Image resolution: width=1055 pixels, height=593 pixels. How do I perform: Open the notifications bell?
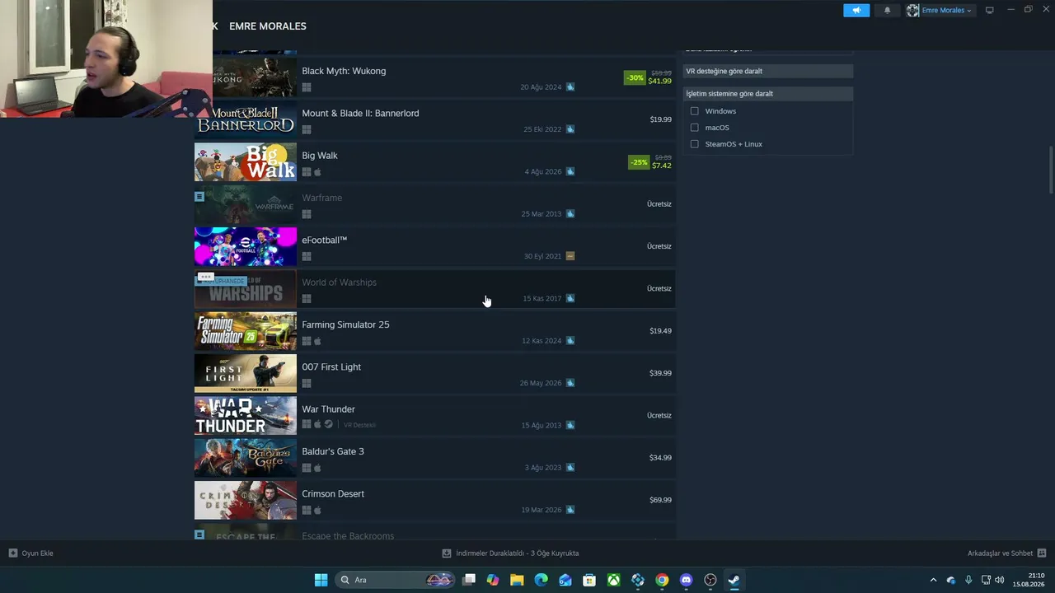887,10
